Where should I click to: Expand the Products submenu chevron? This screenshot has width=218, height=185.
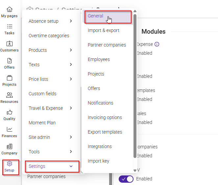click(71, 50)
